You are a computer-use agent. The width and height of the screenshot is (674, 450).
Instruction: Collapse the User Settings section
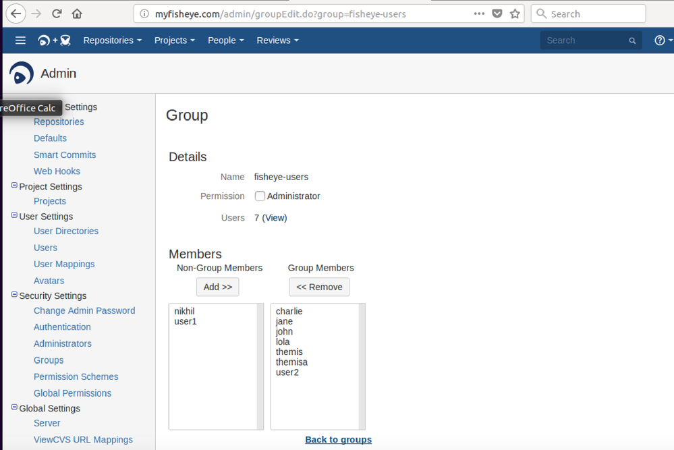coord(14,215)
